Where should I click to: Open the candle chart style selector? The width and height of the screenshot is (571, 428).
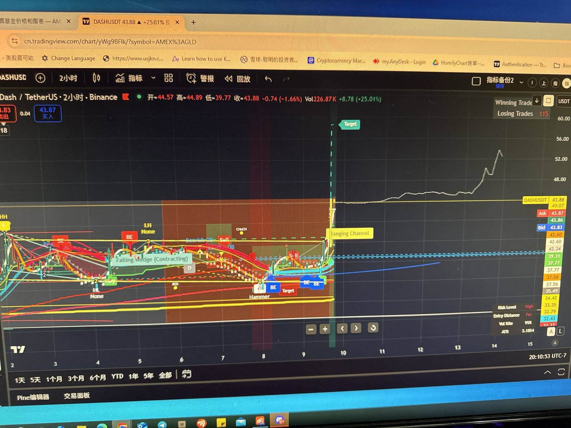click(96, 78)
